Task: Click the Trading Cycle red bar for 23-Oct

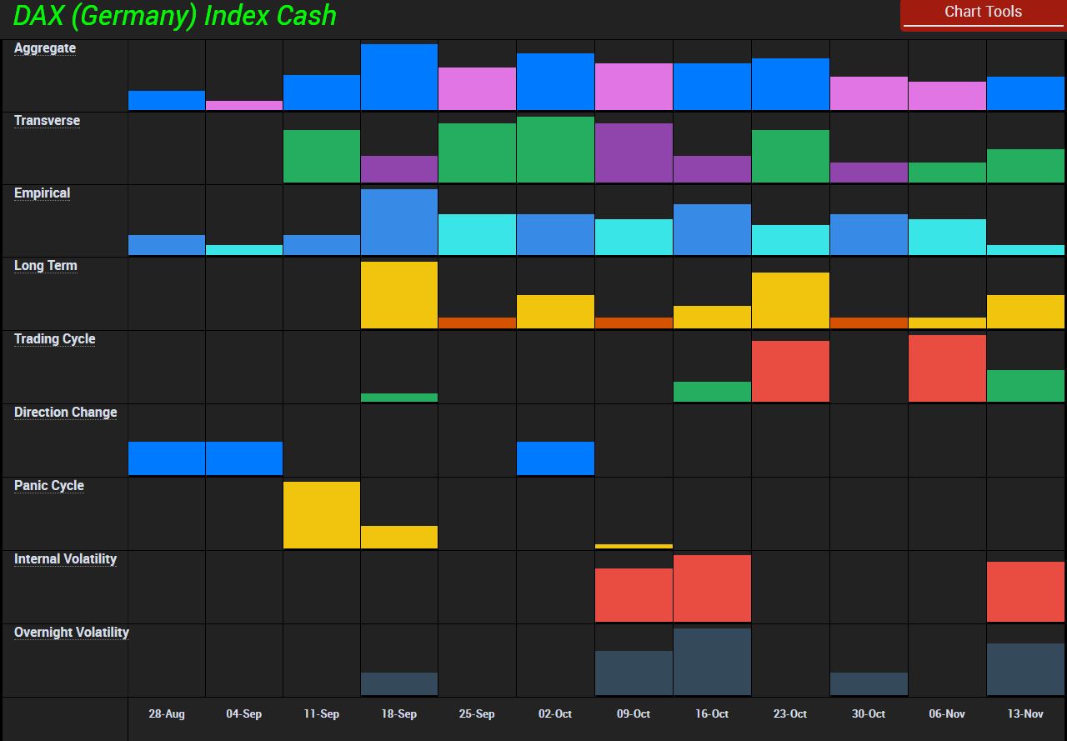Action: tap(790, 371)
